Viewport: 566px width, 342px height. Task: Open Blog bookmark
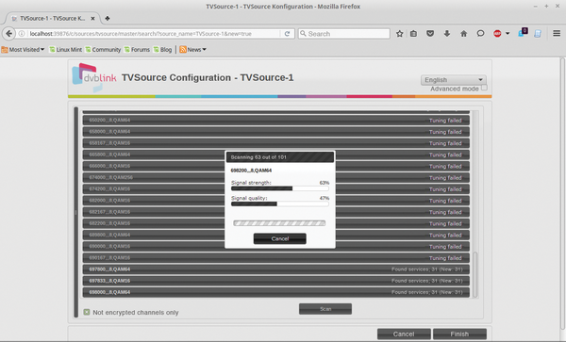(162, 49)
